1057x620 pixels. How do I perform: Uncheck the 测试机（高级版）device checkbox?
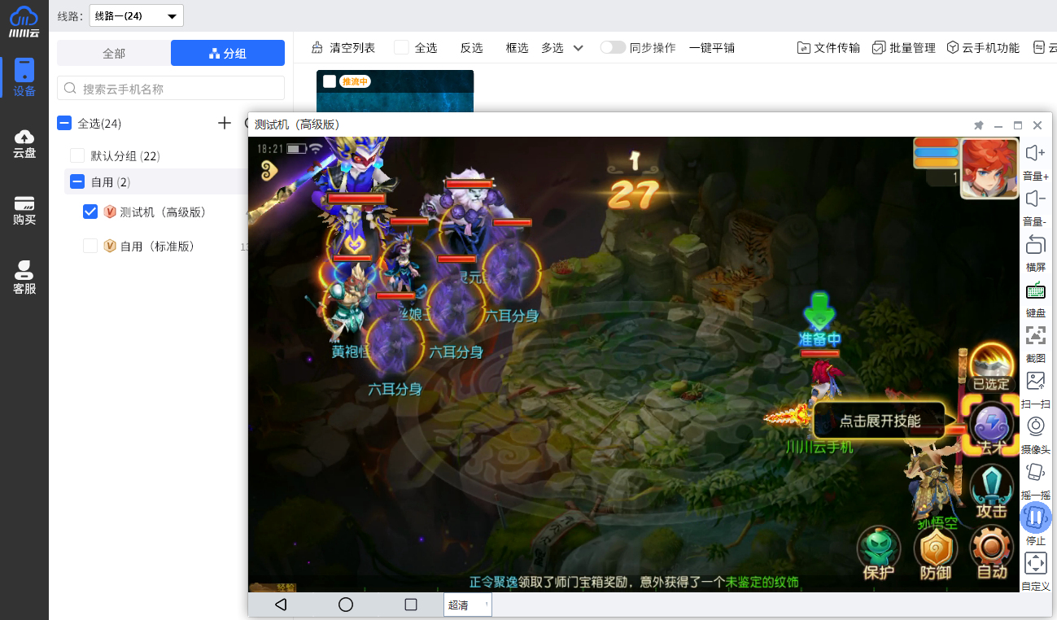(x=90, y=212)
